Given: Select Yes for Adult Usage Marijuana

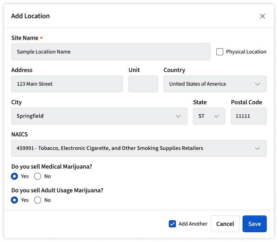Looking at the screenshot, I should [14, 200].
